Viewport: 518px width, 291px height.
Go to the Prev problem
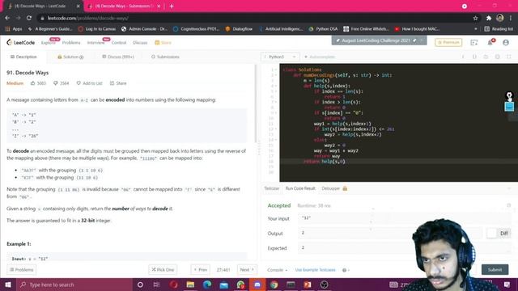[200, 269]
